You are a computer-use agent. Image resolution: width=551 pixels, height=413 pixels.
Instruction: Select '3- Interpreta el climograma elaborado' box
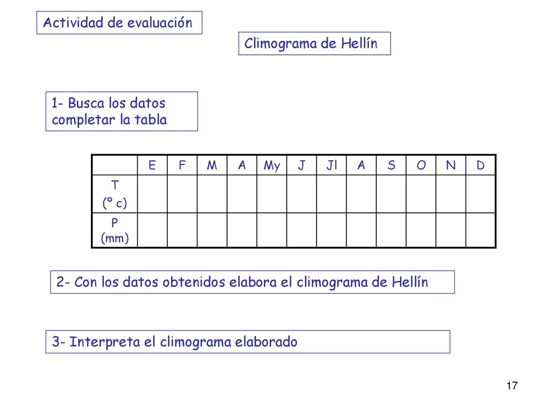248,341
